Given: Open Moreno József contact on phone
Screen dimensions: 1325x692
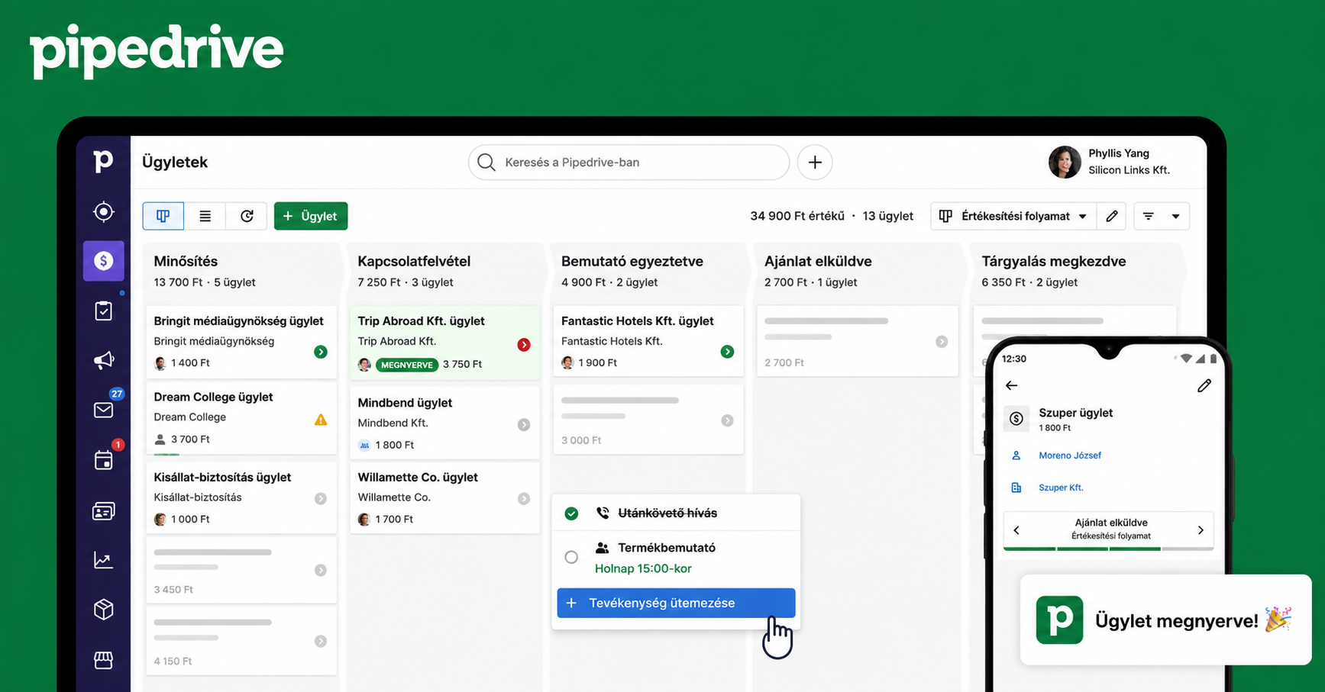Looking at the screenshot, I should (x=1070, y=455).
